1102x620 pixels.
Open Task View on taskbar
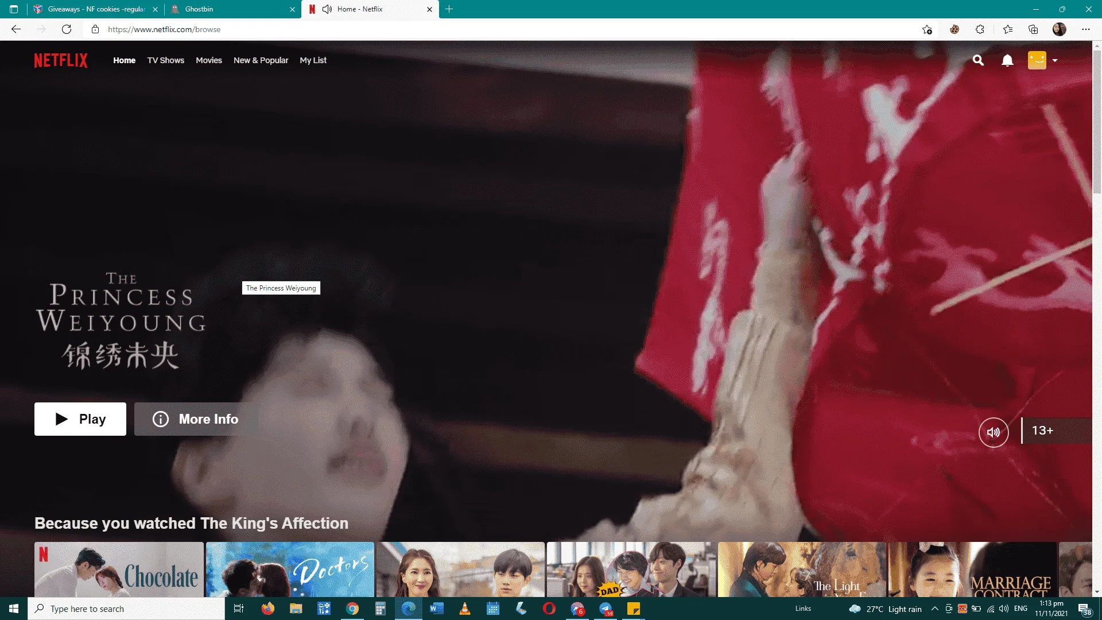(x=239, y=609)
